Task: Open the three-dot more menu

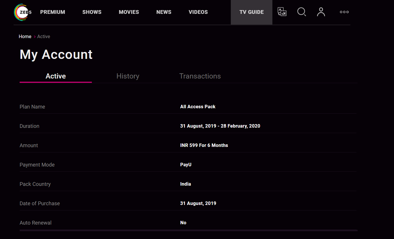Action: point(344,12)
